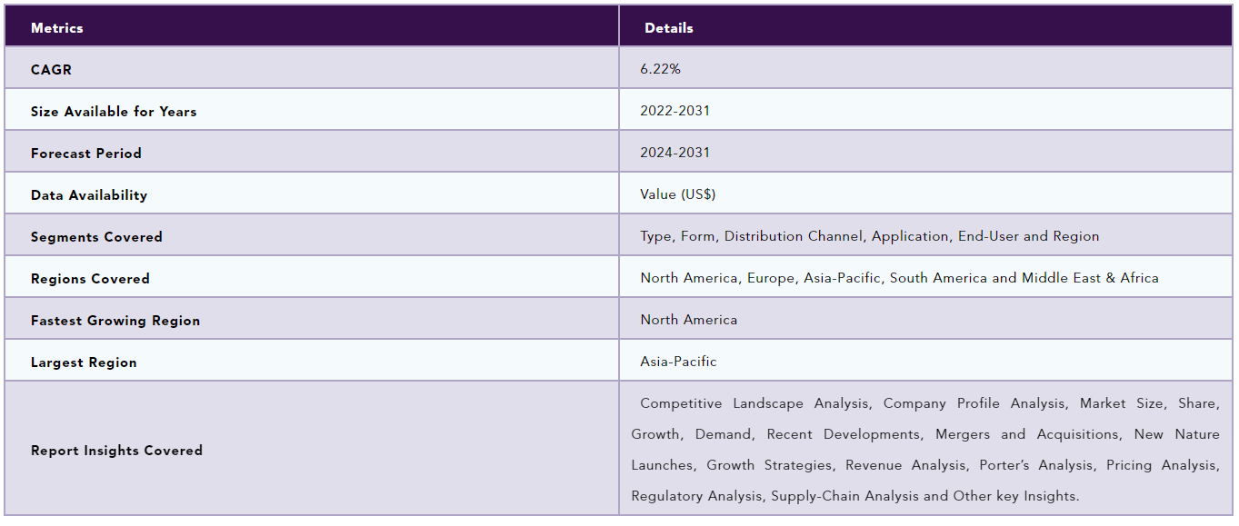1239x526 pixels.
Task: Select Size Available for Years label
Action: pyautogui.click(x=114, y=112)
